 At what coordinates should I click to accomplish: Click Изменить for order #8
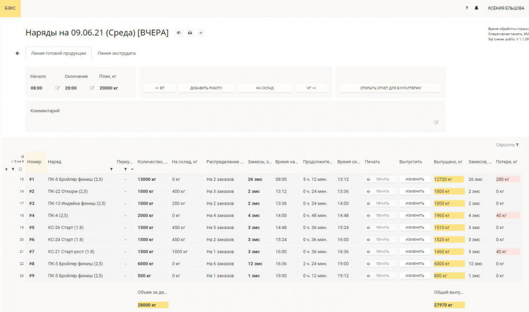click(415, 264)
